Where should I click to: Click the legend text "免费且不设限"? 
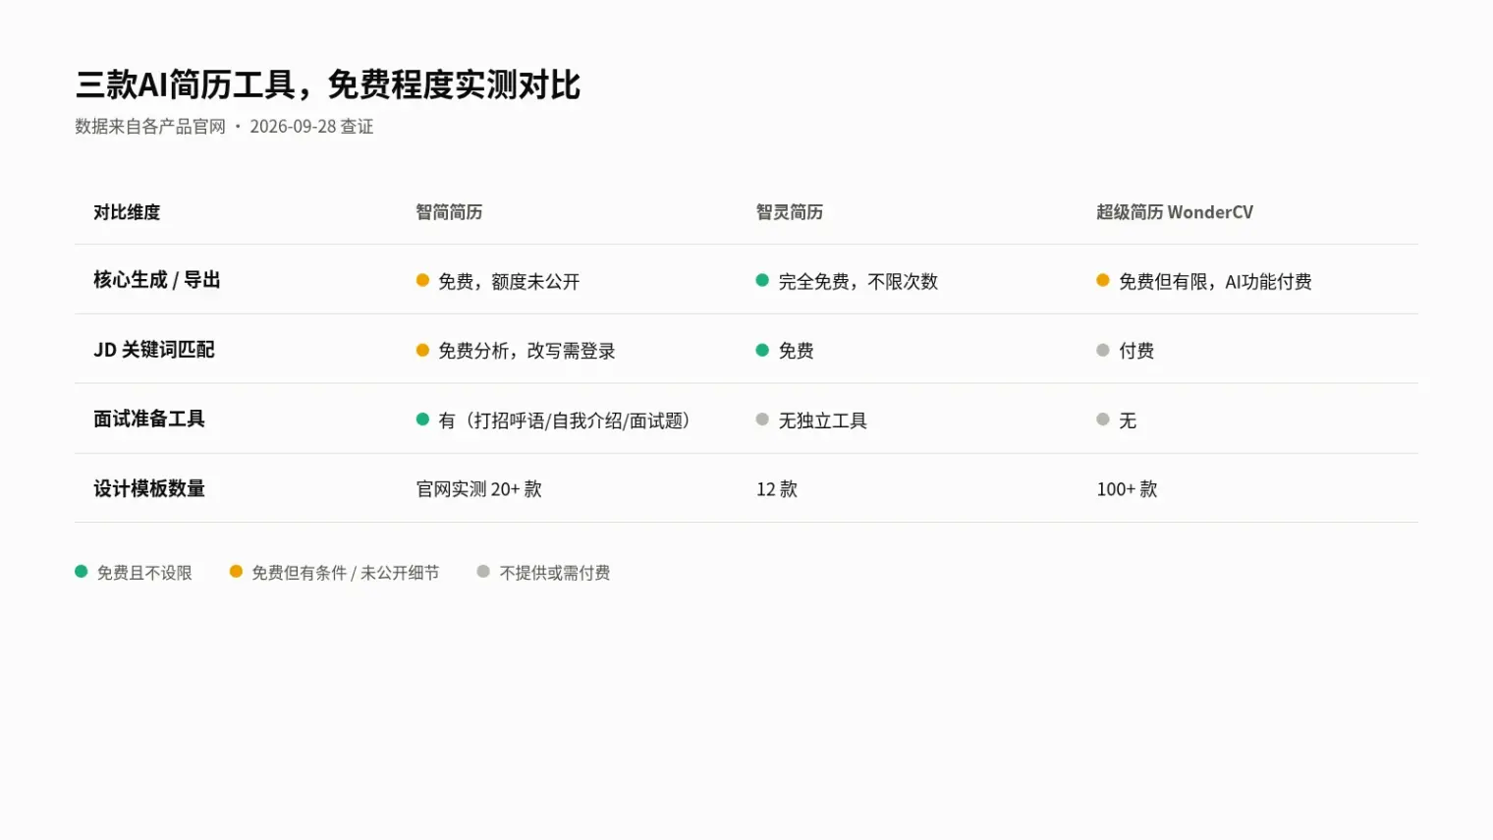pos(144,573)
